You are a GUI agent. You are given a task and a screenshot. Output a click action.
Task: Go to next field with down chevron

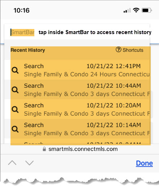pyautogui.click(x=30, y=163)
